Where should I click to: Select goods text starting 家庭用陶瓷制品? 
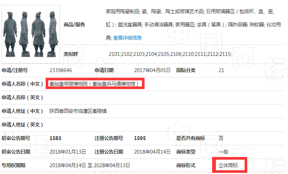click(190, 12)
